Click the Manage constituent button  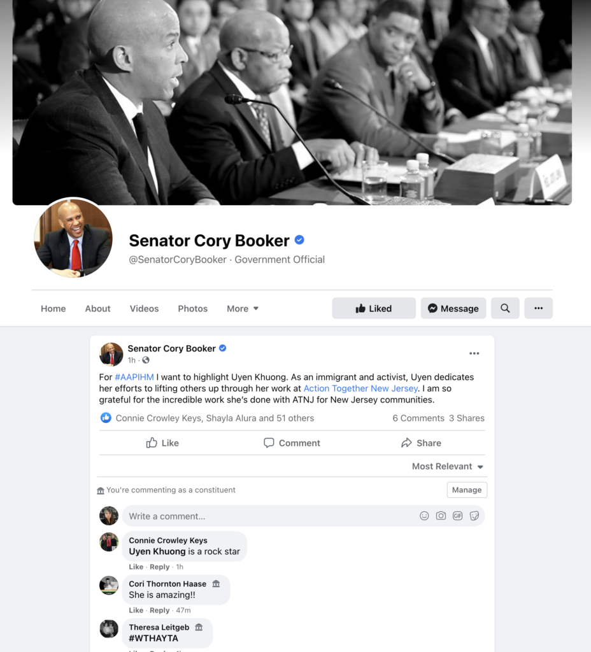(x=467, y=490)
